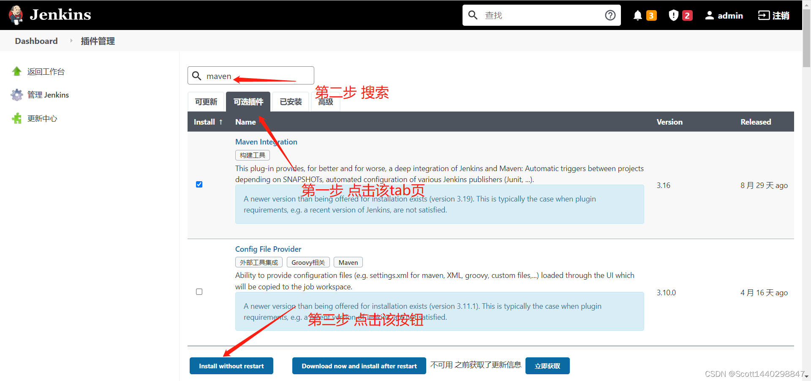Click the page vertical scrollbar

tap(807, 38)
